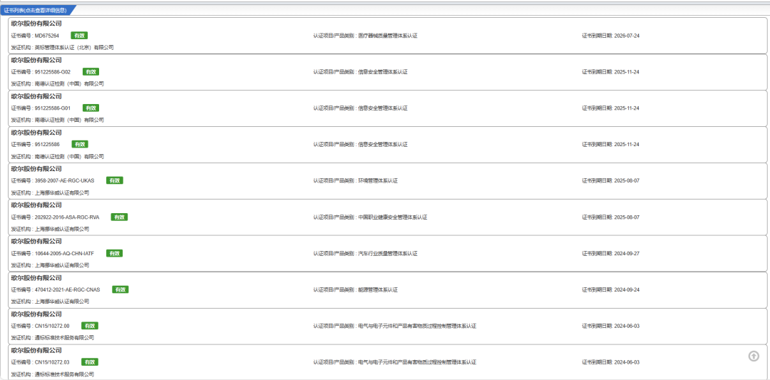The height and width of the screenshot is (380, 770).
Task: Click 信息安全管理体系认证 in the 951225586-G02 card
Action: [383, 72]
